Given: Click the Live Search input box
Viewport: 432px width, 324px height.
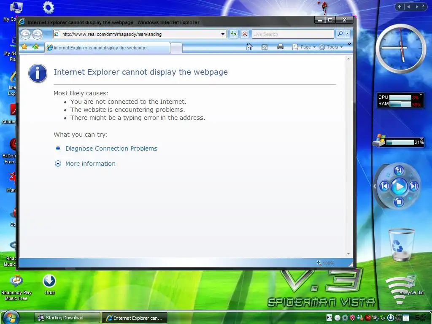Looking at the screenshot, I should click(293, 34).
